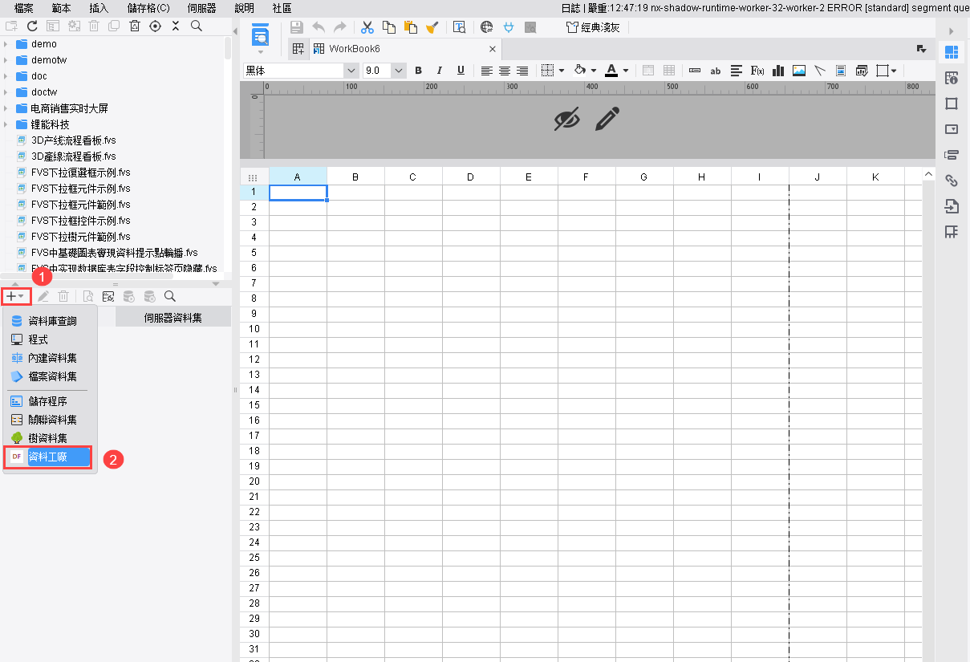
Task: Cut the selection with the scissors icon
Action: click(x=367, y=27)
